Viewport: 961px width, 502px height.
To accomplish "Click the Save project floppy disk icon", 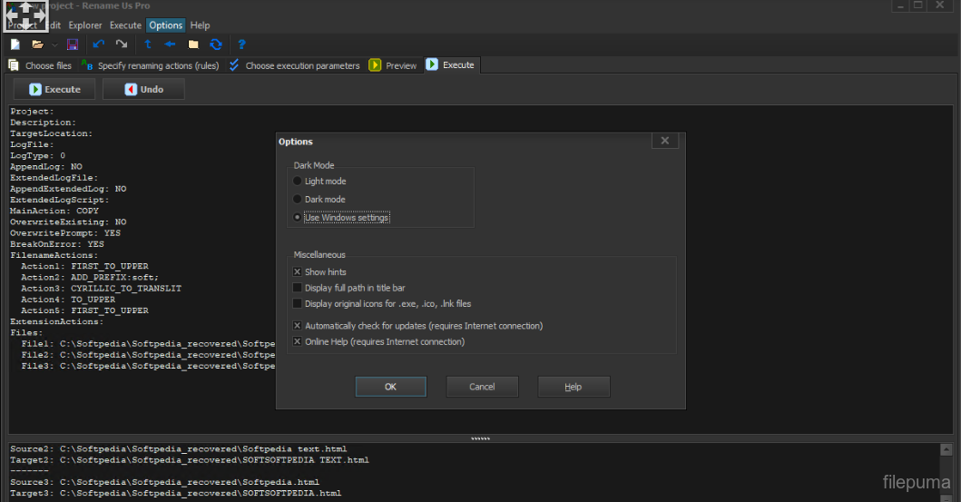I will pos(73,44).
